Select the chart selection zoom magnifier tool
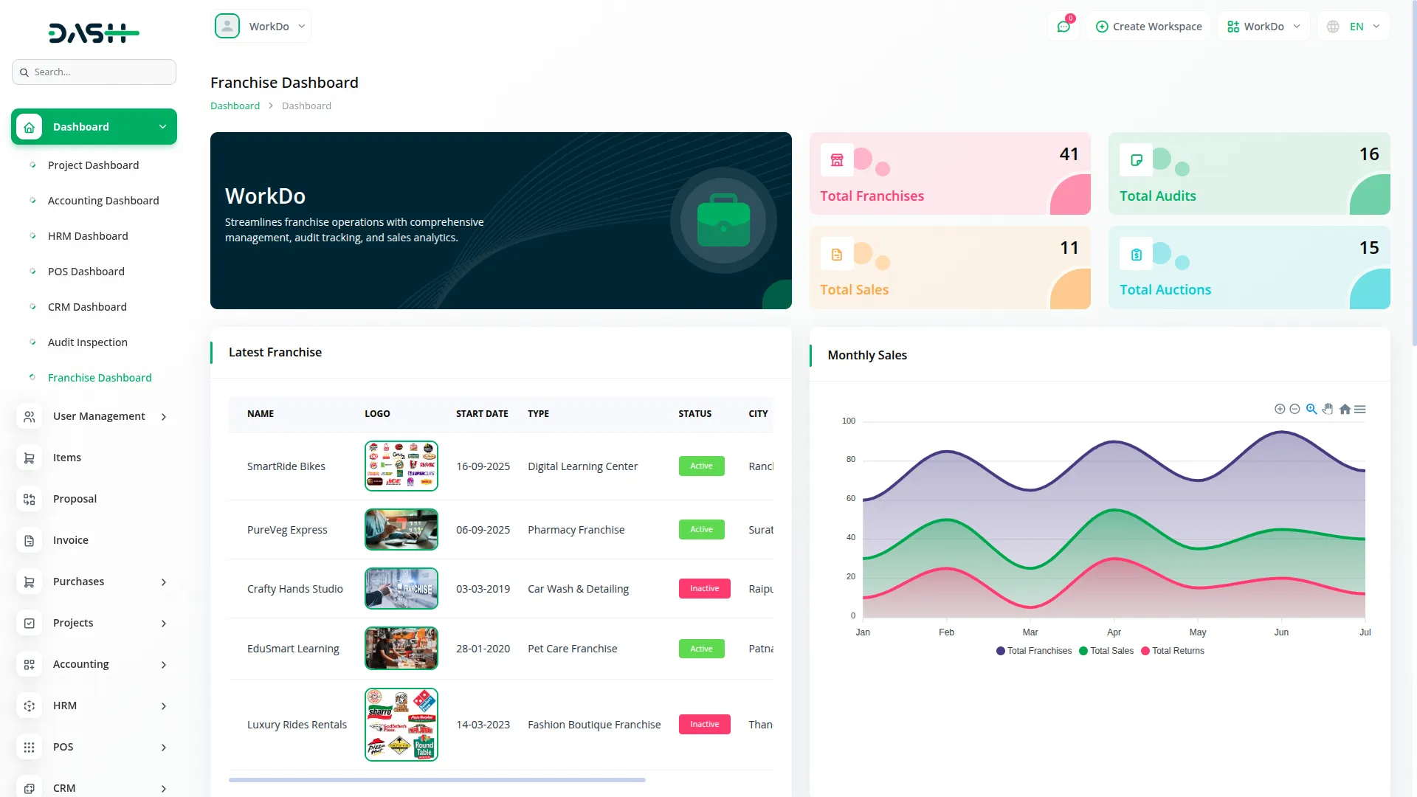 click(1311, 409)
